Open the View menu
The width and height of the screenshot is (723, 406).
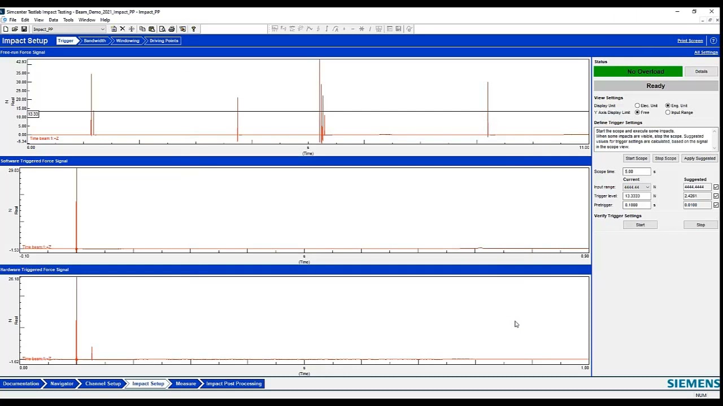(x=38, y=20)
